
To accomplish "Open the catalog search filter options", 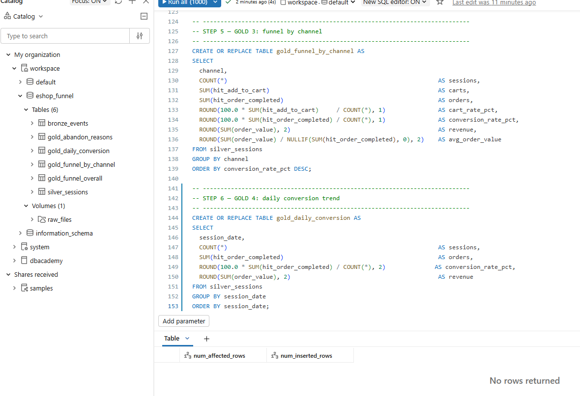I will 140,36.
